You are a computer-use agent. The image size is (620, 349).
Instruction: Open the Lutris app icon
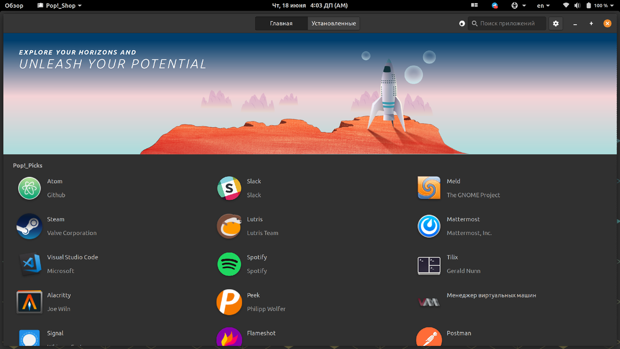pyautogui.click(x=229, y=226)
